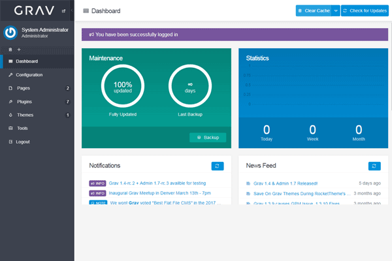The height and width of the screenshot is (261, 392).
Task: Click the 100% updated progress circle
Action: coord(122,87)
